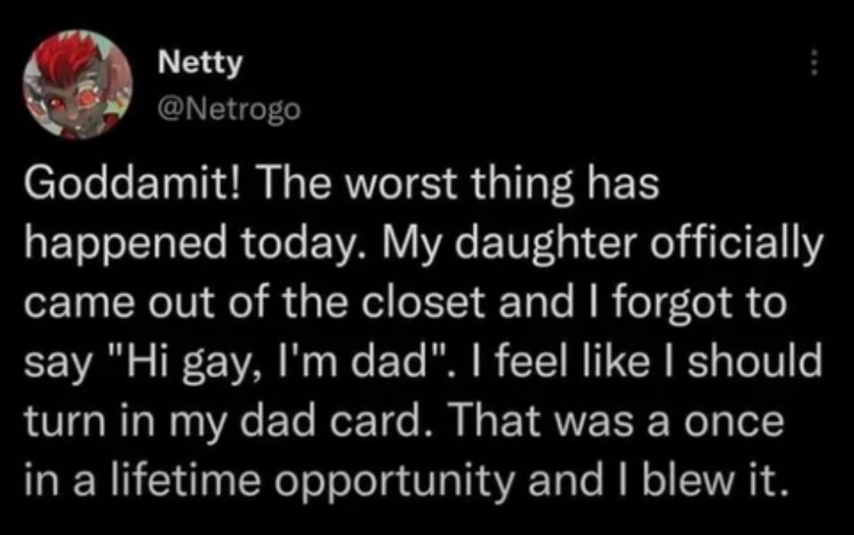The width and height of the screenshot is (854, 535).
Task: Click Netty's profile avatar picture
Action: click(x=78, y=84)
